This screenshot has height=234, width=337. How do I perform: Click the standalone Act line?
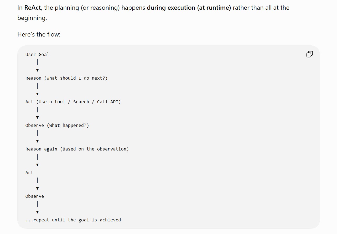pos(29,173)
